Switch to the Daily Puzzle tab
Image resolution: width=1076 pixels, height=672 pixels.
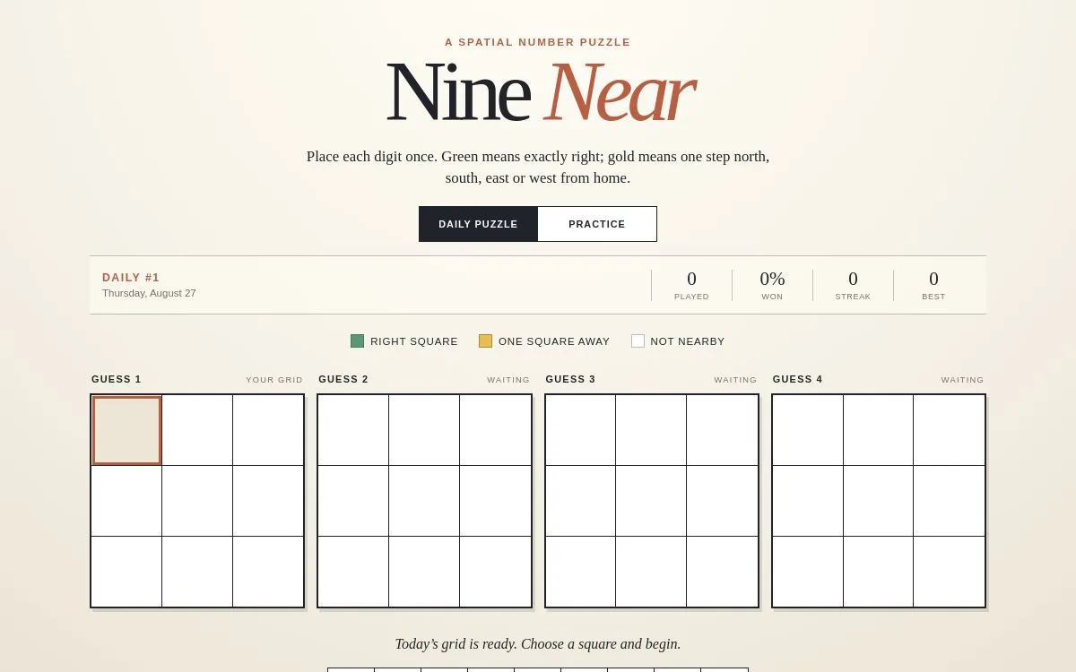478,224
